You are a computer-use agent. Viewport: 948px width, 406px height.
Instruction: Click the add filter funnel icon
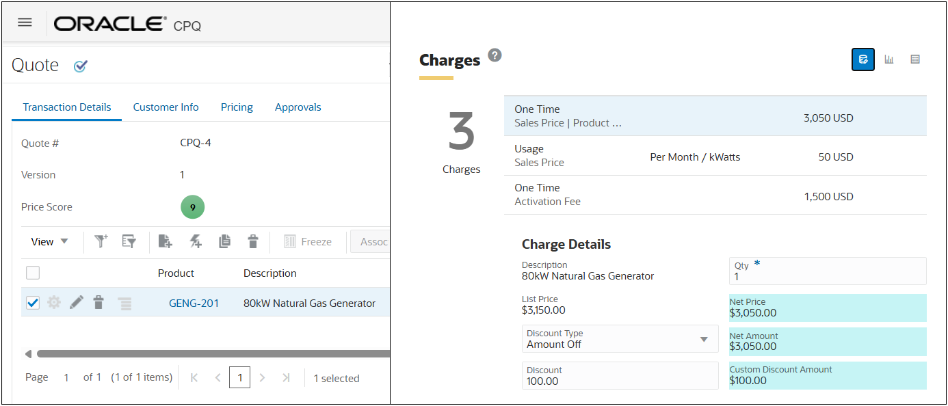pos(101,241)
